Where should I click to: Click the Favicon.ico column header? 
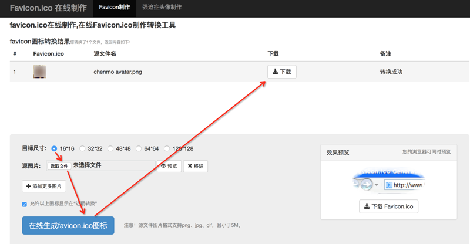coord(49,53)
